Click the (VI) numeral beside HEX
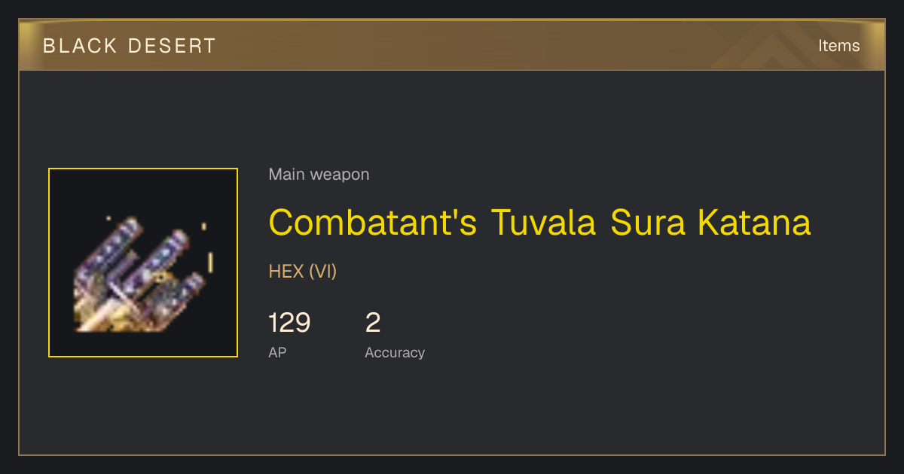Screen dimensions: 904x474 (x=322, y=272)
